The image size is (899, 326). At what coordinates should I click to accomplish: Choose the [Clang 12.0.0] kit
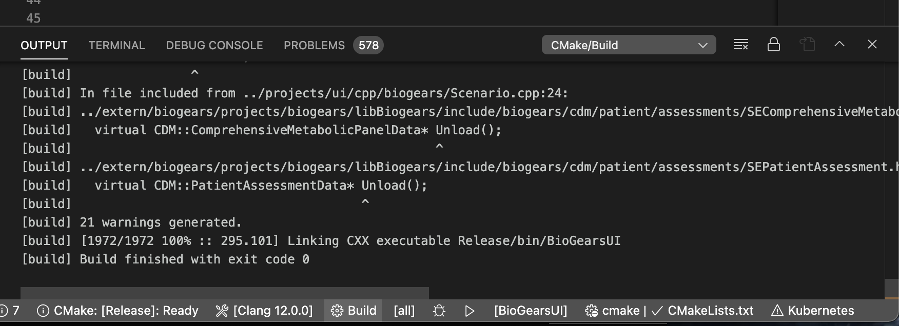point(264,311)
